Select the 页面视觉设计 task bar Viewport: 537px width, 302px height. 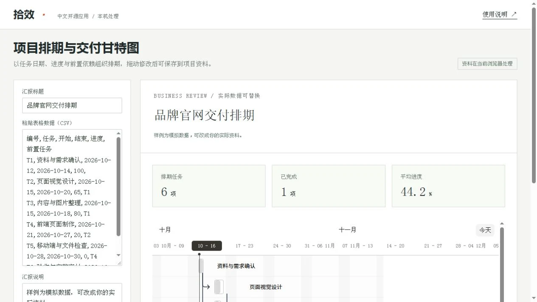(219, 287)
